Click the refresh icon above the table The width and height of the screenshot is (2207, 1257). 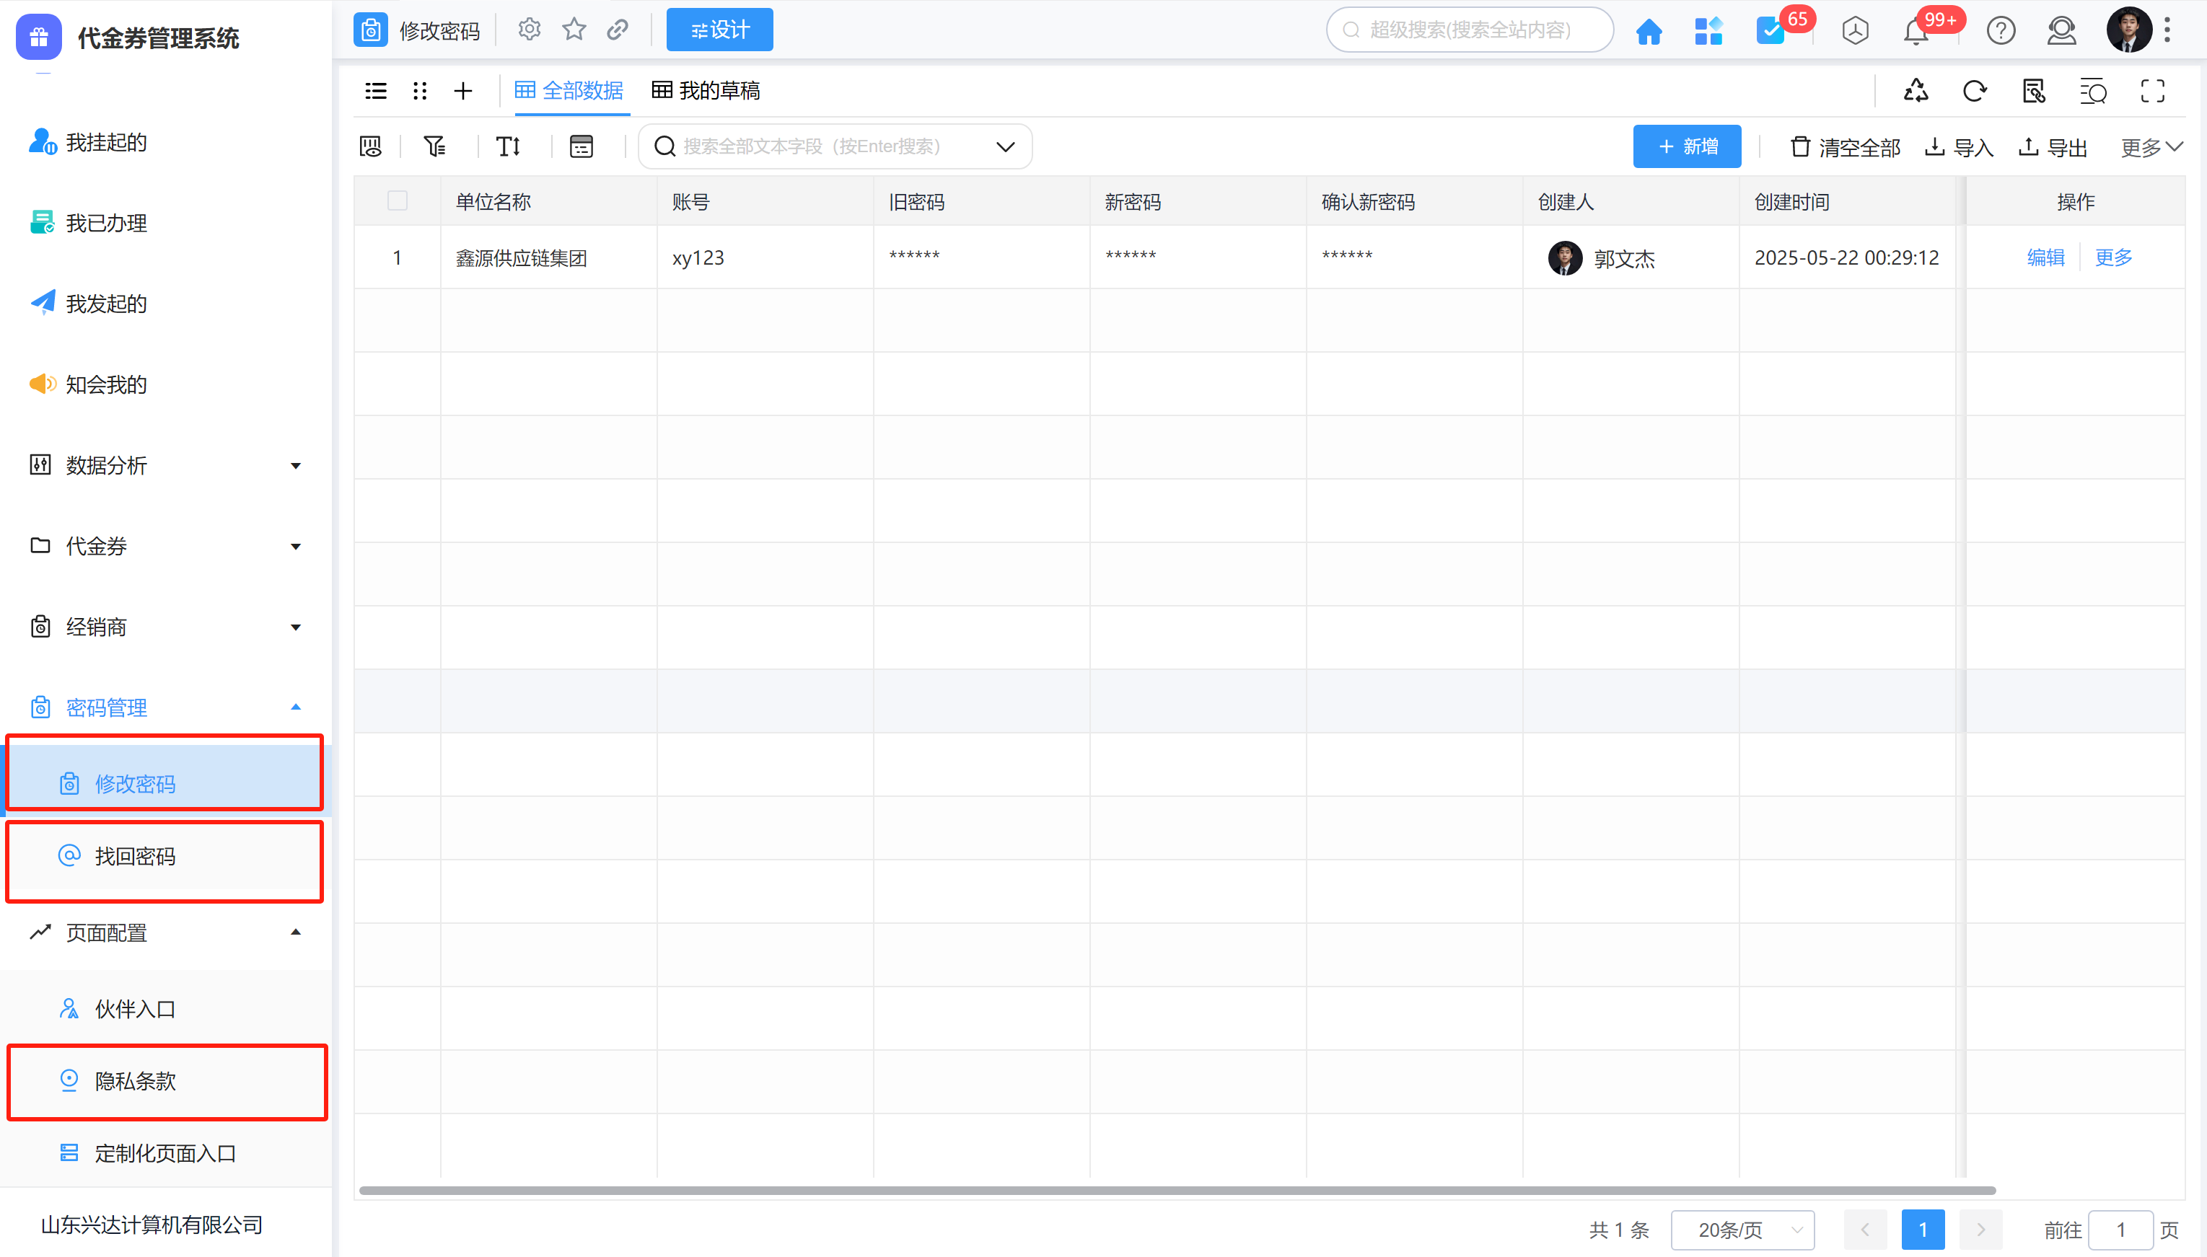pyautogui.click(x=1975, y=91)
